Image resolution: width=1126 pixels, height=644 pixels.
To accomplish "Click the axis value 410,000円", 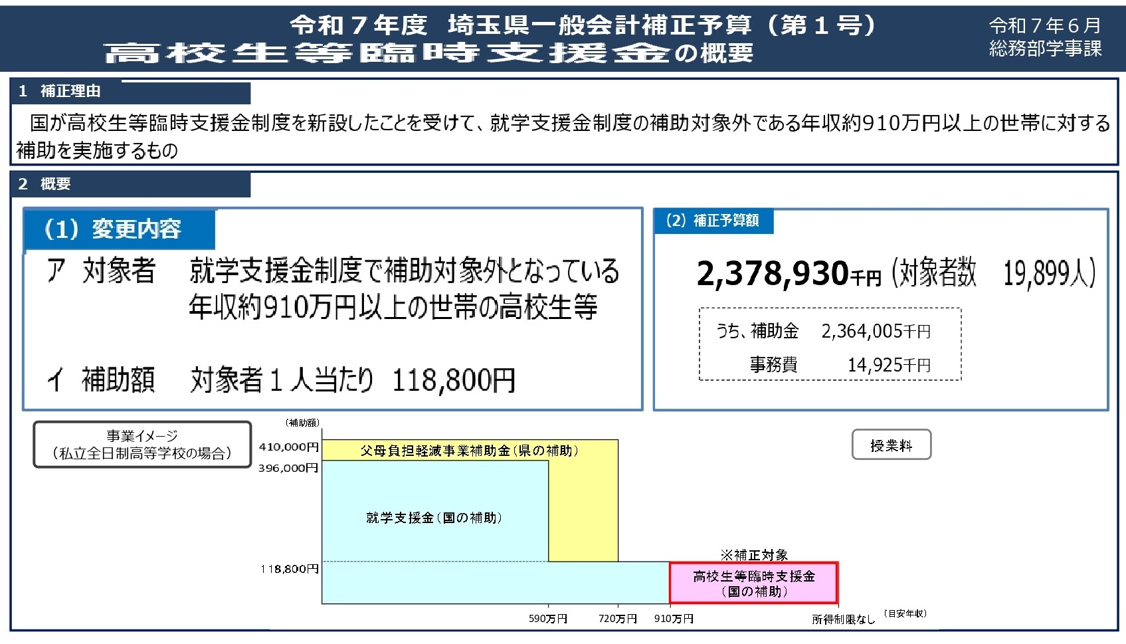I will 289,447.
